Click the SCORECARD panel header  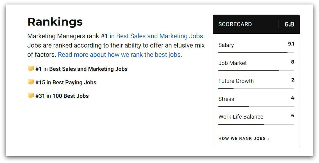[x=235, y=24]
